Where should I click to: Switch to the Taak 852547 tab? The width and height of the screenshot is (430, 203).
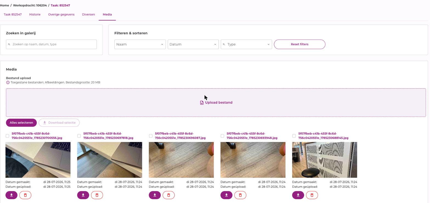tap(13, 14)
